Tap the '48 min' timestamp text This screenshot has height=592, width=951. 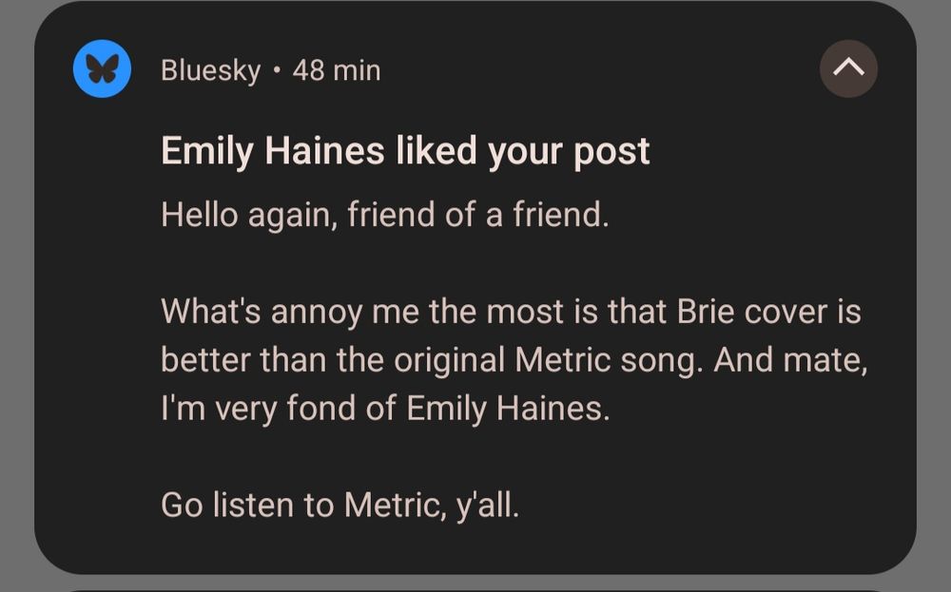coord(335,69)
